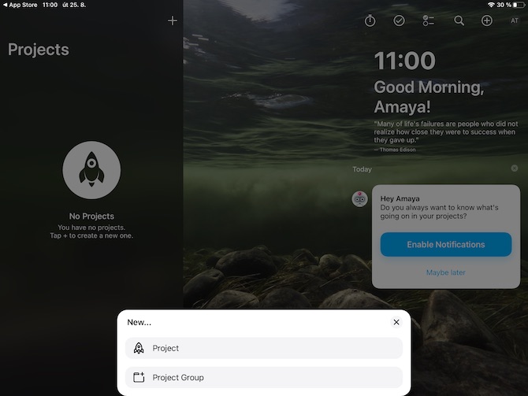Viewport: 528px width, 396px height.
Task: Select Project Group option
Action: click(264, 377)
